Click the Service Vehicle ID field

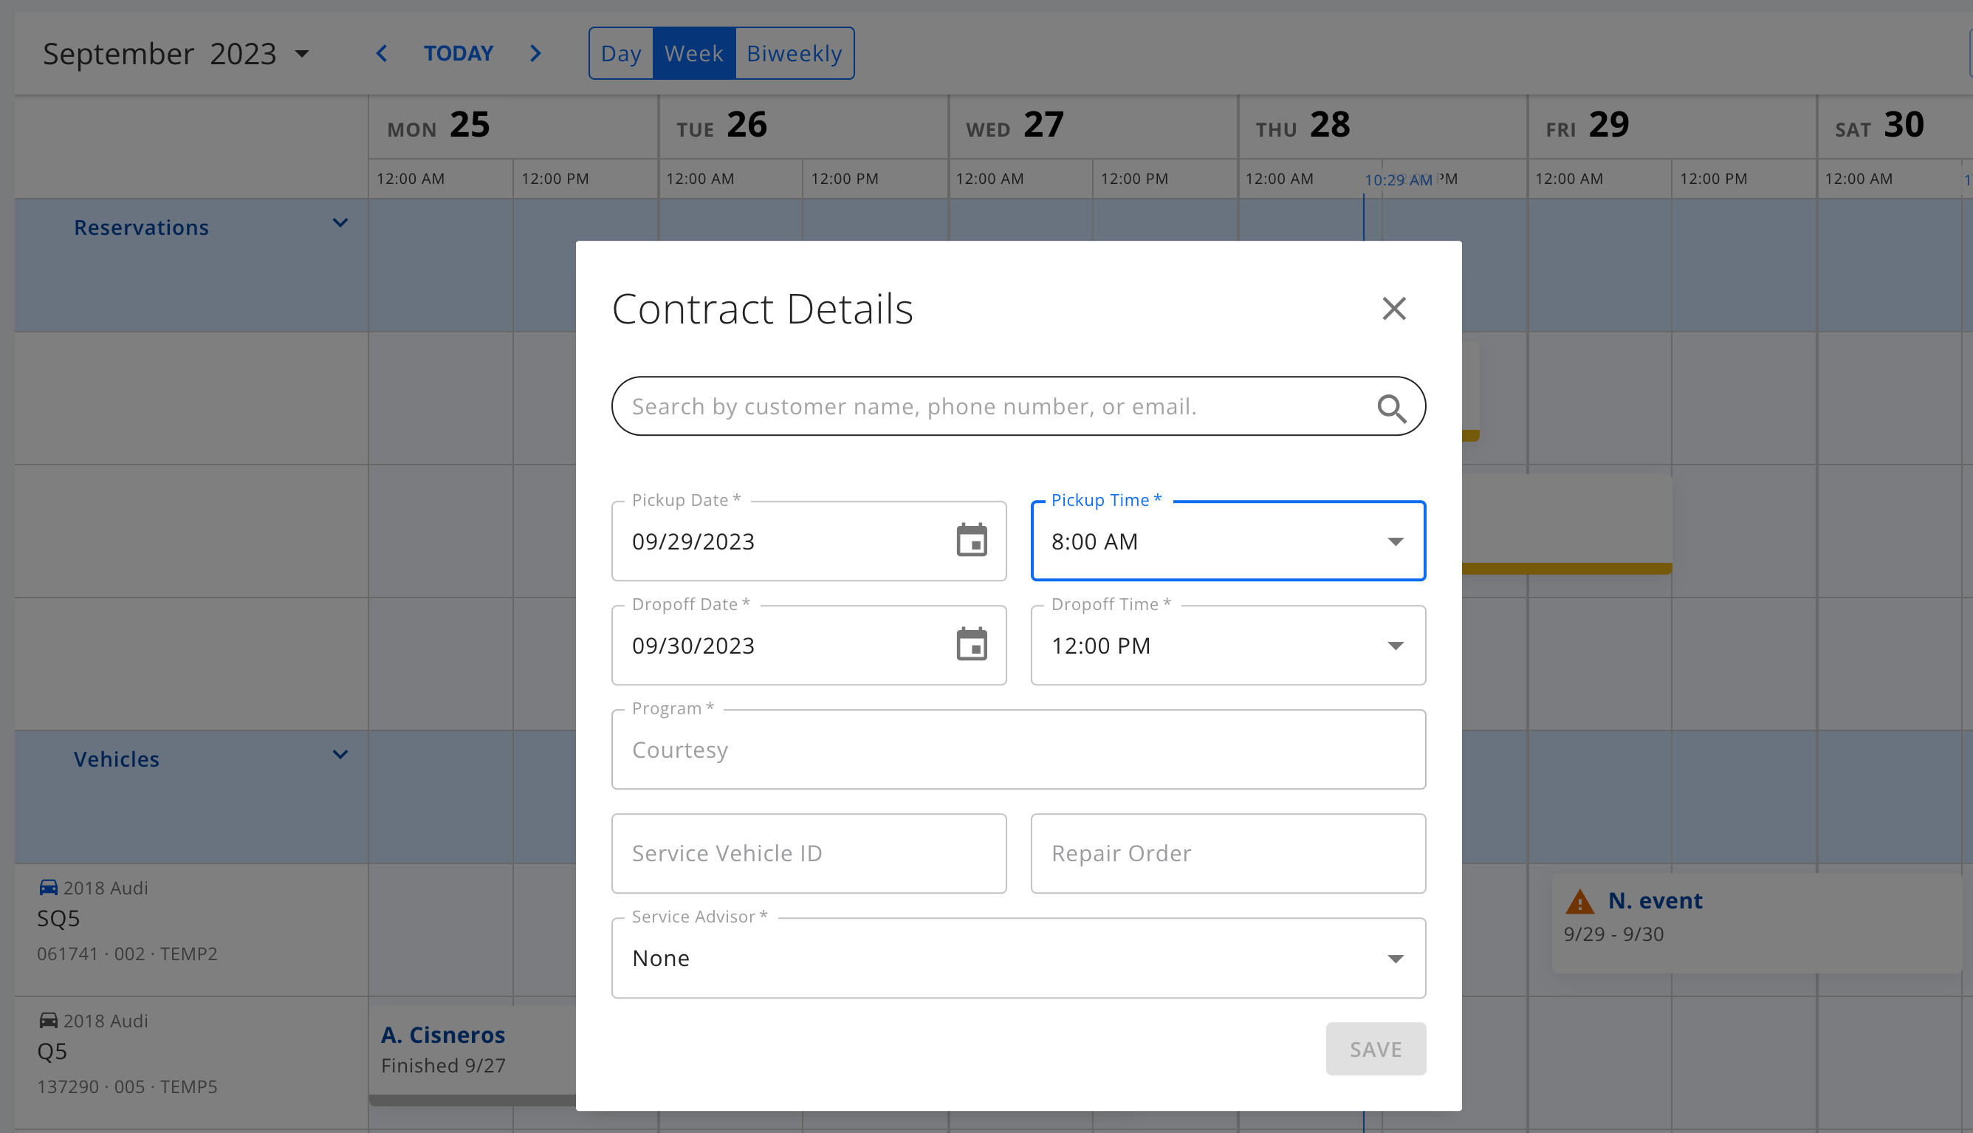click(808, 854)
